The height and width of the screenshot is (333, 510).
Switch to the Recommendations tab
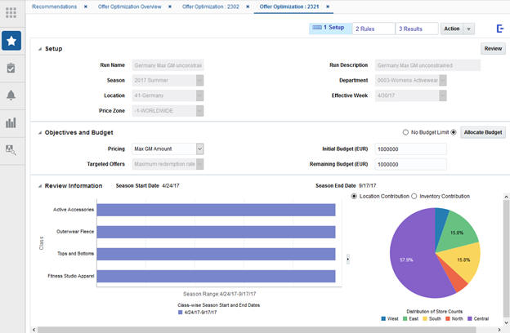[54, 7]
